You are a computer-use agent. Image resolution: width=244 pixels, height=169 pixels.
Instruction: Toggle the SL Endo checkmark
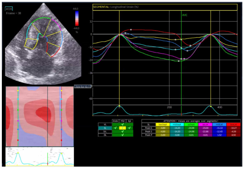coord(115,128)
